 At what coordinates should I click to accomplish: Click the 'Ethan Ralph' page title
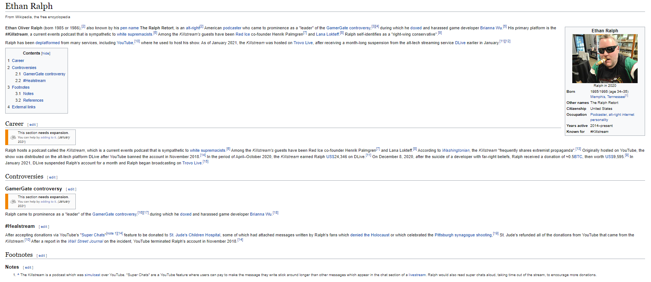pos(29,6)
